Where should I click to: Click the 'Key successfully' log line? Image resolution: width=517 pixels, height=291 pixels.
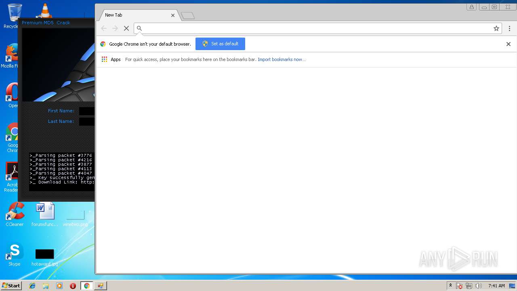(x=62, y=178)
